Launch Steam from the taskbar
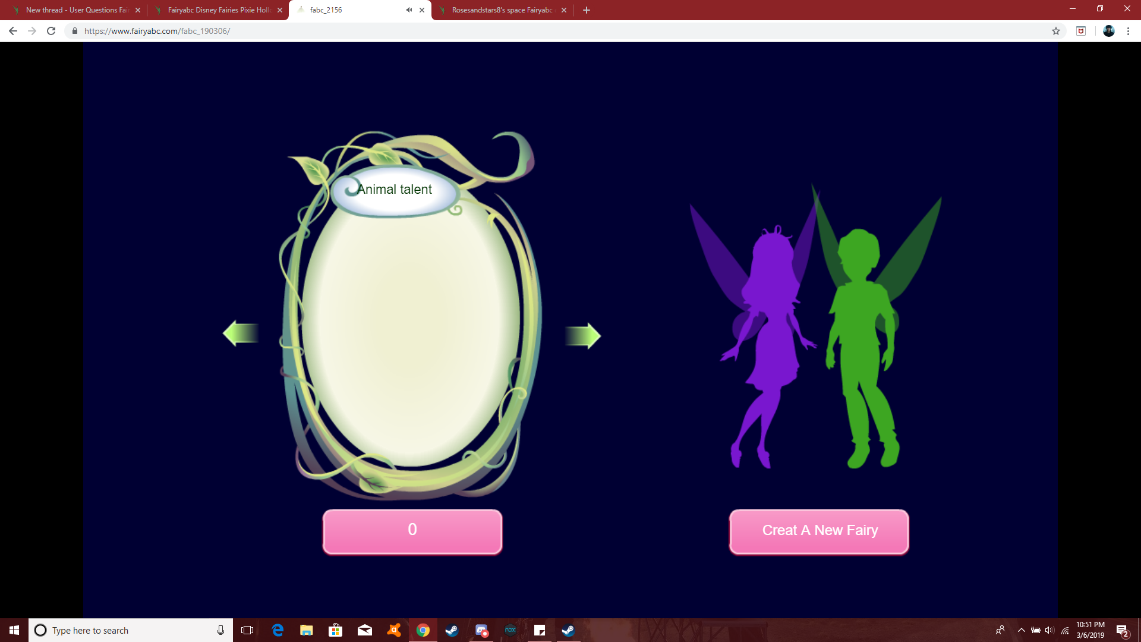The image size is (1141, 642). (x=452, y=630)
